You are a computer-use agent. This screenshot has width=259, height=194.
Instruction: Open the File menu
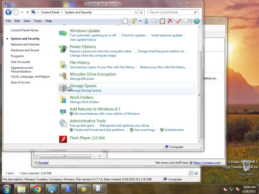pyautogui.click(x=8, y=21)
